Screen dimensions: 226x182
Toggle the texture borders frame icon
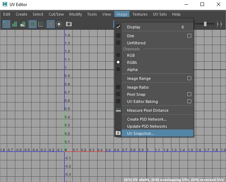pyautogui.click(x=33, y=24)
